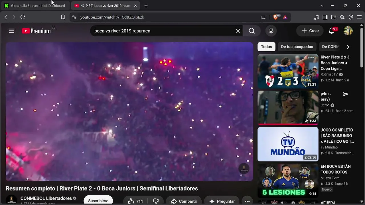The height and width of the screenshot is (205, 365).
Task: Open the notifications bell
Action: (x=332, y=31)
